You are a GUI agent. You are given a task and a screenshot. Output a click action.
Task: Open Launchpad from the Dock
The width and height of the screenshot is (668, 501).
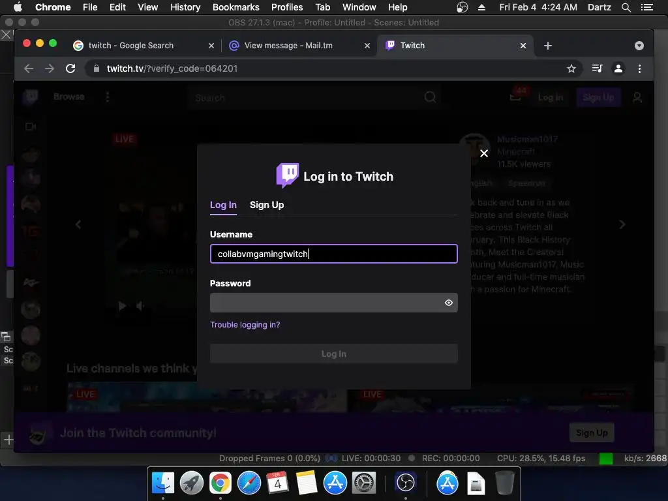(192, 483)
